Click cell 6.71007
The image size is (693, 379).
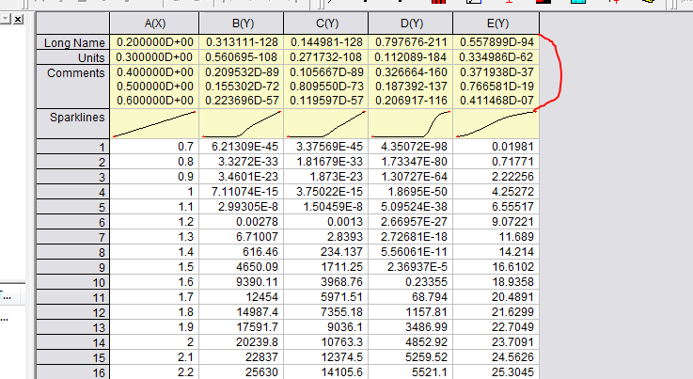pyautogui.click(x=242, y=237)
